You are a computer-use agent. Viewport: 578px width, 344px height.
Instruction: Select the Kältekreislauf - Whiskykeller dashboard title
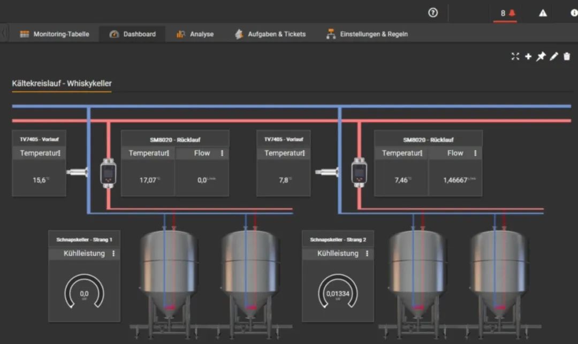[x=62, y=83]
